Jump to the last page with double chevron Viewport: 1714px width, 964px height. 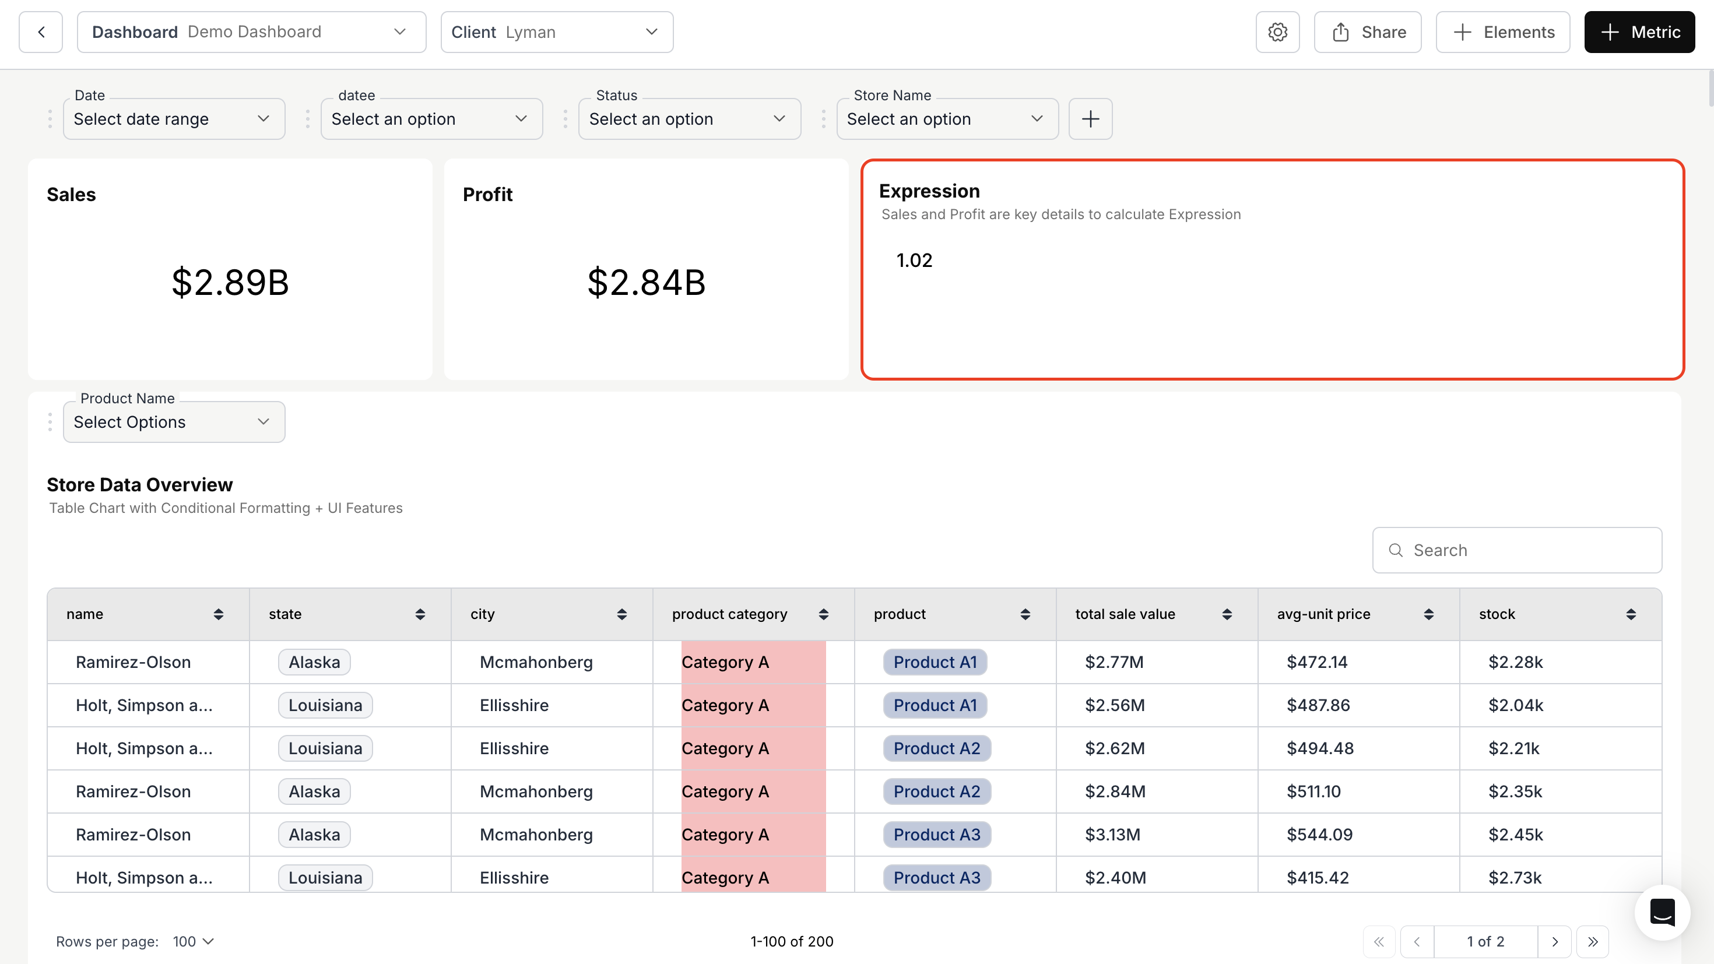tap(1593, 941)
